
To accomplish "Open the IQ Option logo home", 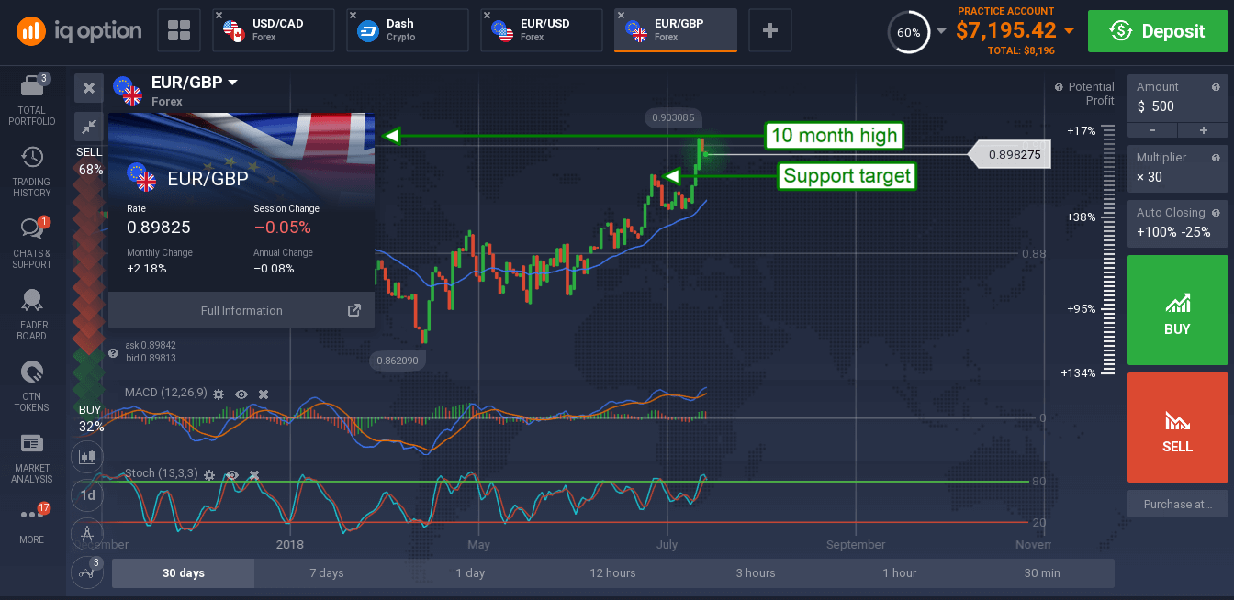I will point(79,31).
